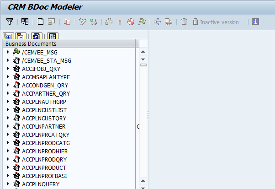Click the move arrow icon

click(x=157, y=22)
